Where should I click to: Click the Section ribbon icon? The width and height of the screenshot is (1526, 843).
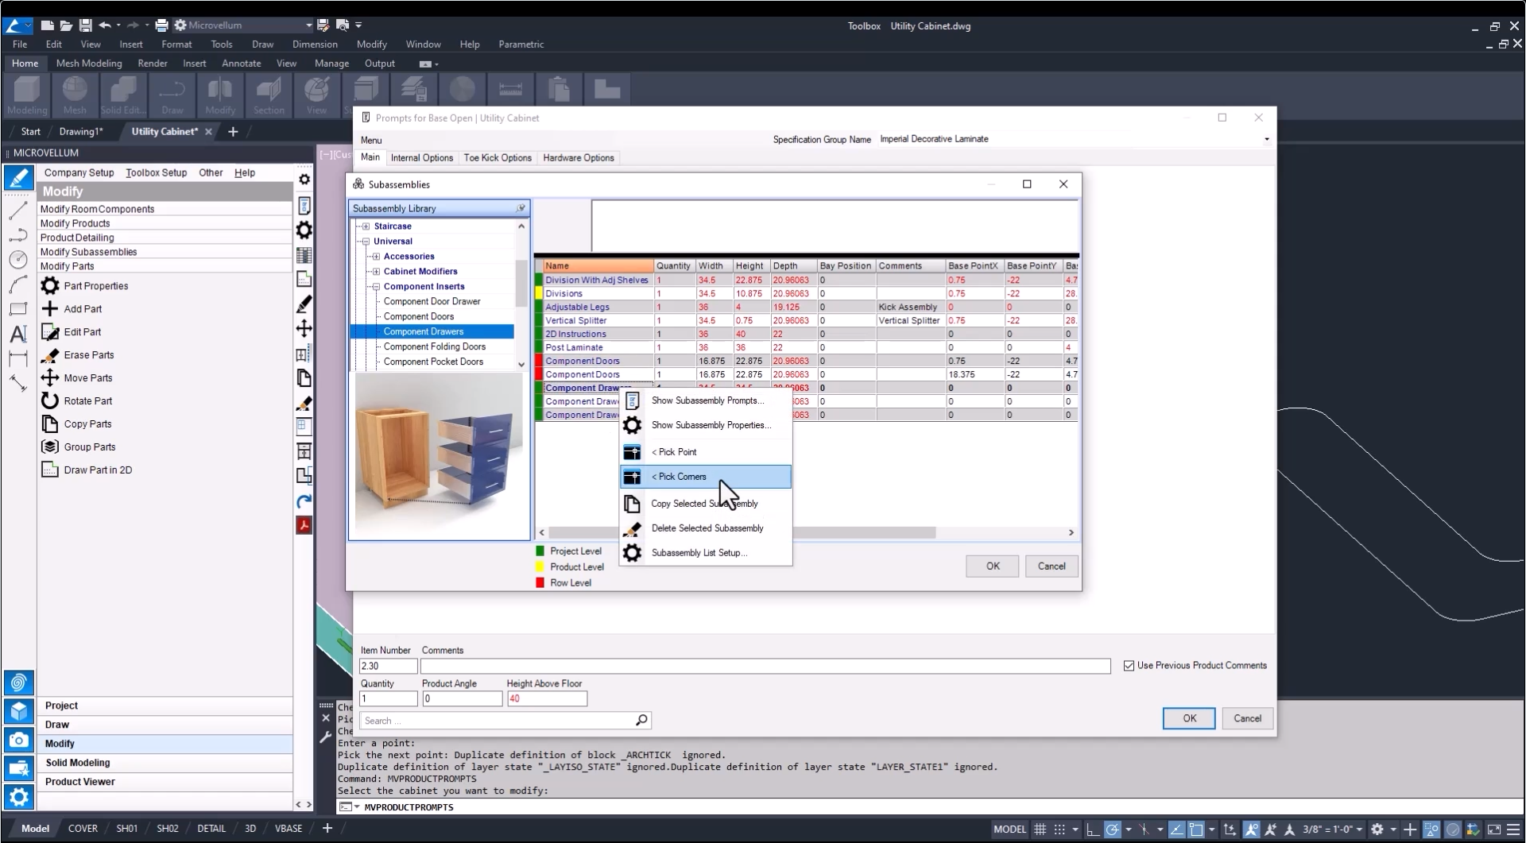pyautogui.click(x=269, y=95)
